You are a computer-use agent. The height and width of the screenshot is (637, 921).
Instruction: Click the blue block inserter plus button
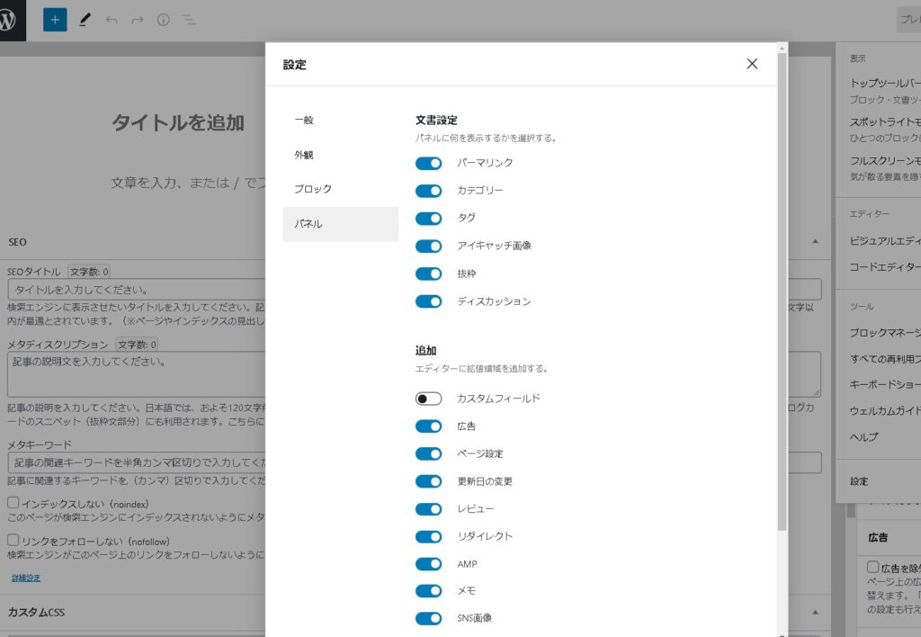(x=55, y=19)
